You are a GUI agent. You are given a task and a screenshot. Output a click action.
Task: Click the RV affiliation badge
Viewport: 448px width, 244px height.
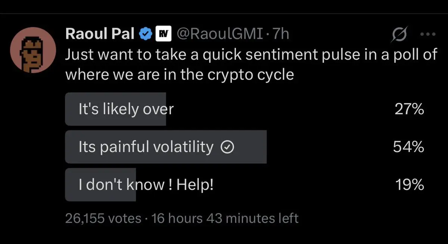(163, 34)
